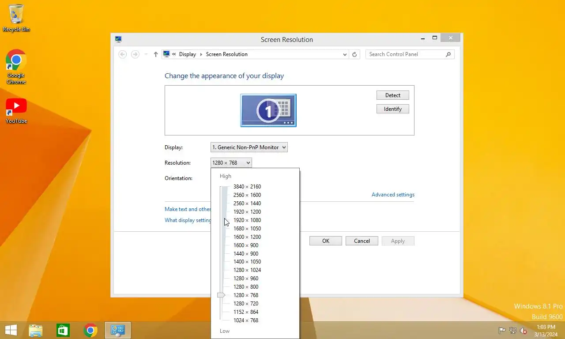
Task: Launch Chrome from the taskbar
Action: (90, 330)
